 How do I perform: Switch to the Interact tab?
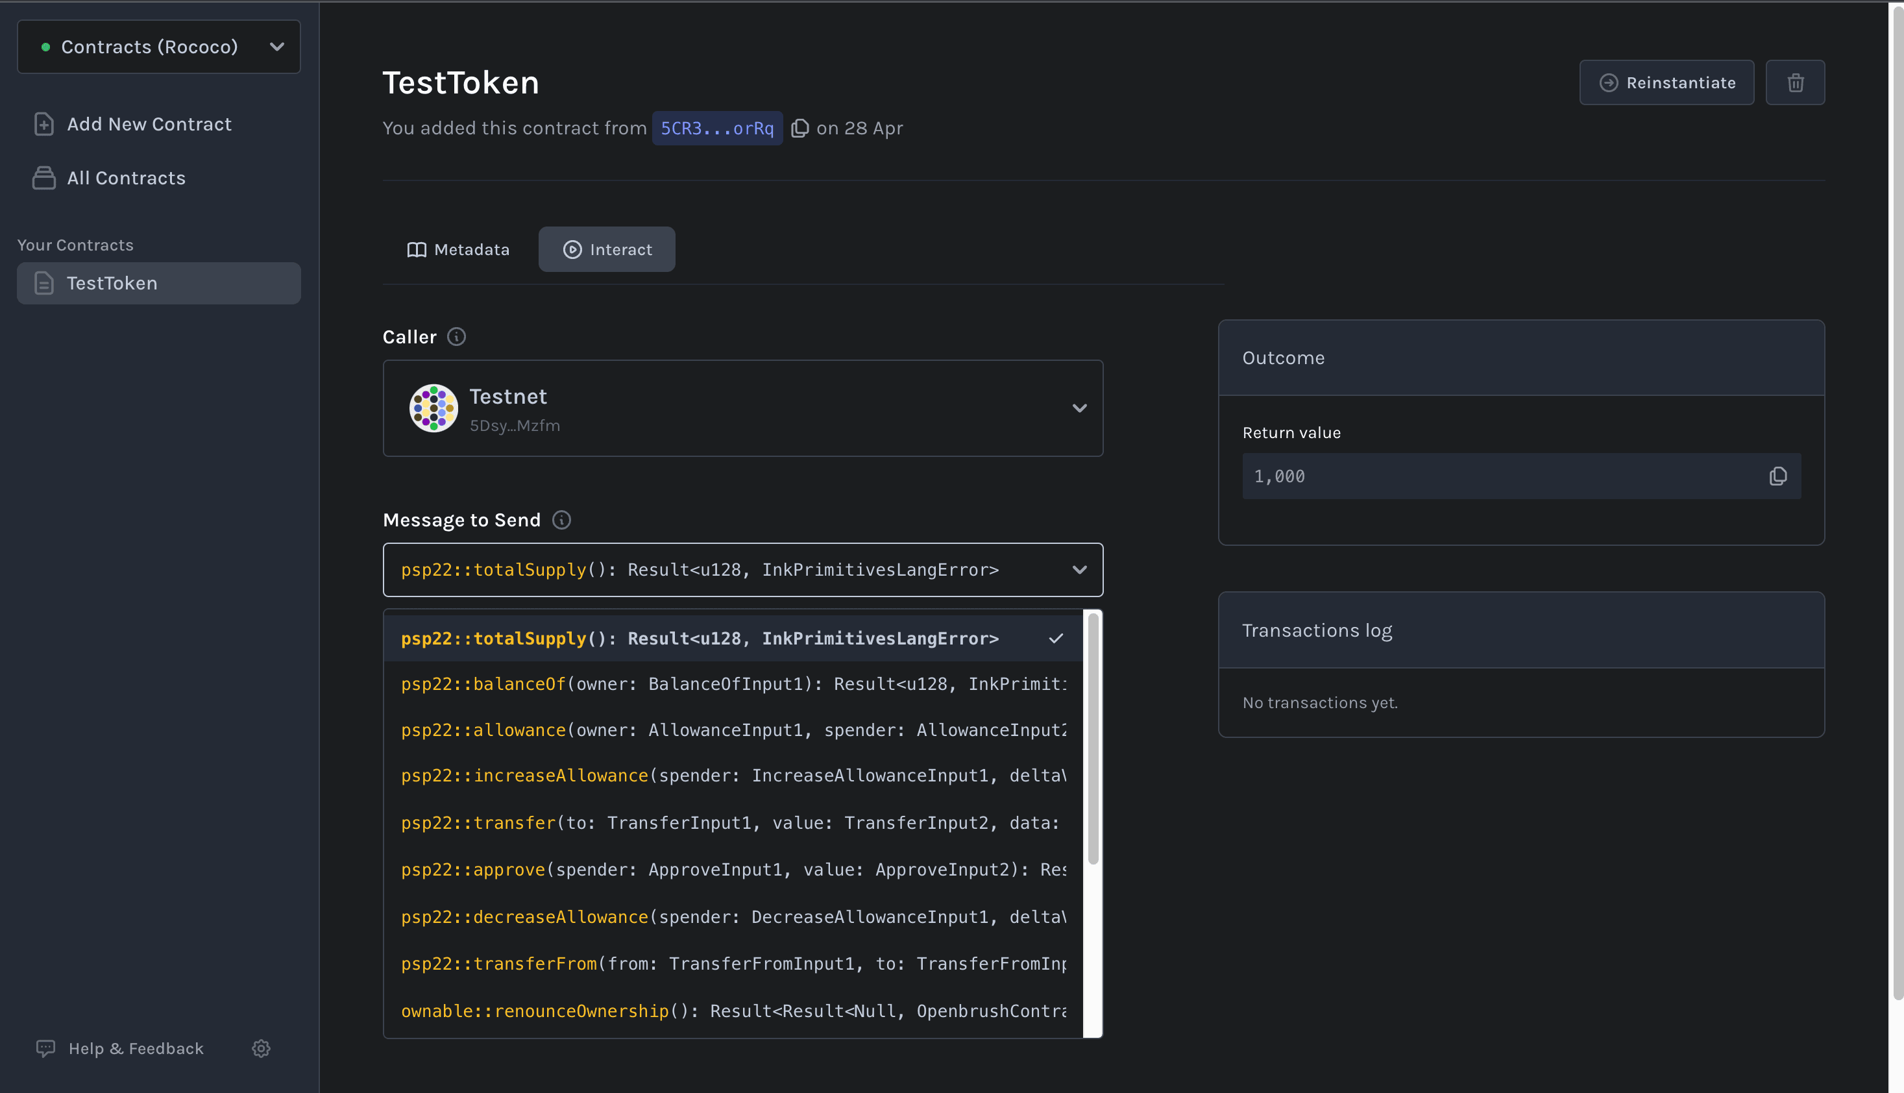(606, 249)
